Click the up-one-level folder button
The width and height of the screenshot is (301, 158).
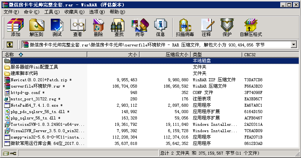(x=10, y=45)
